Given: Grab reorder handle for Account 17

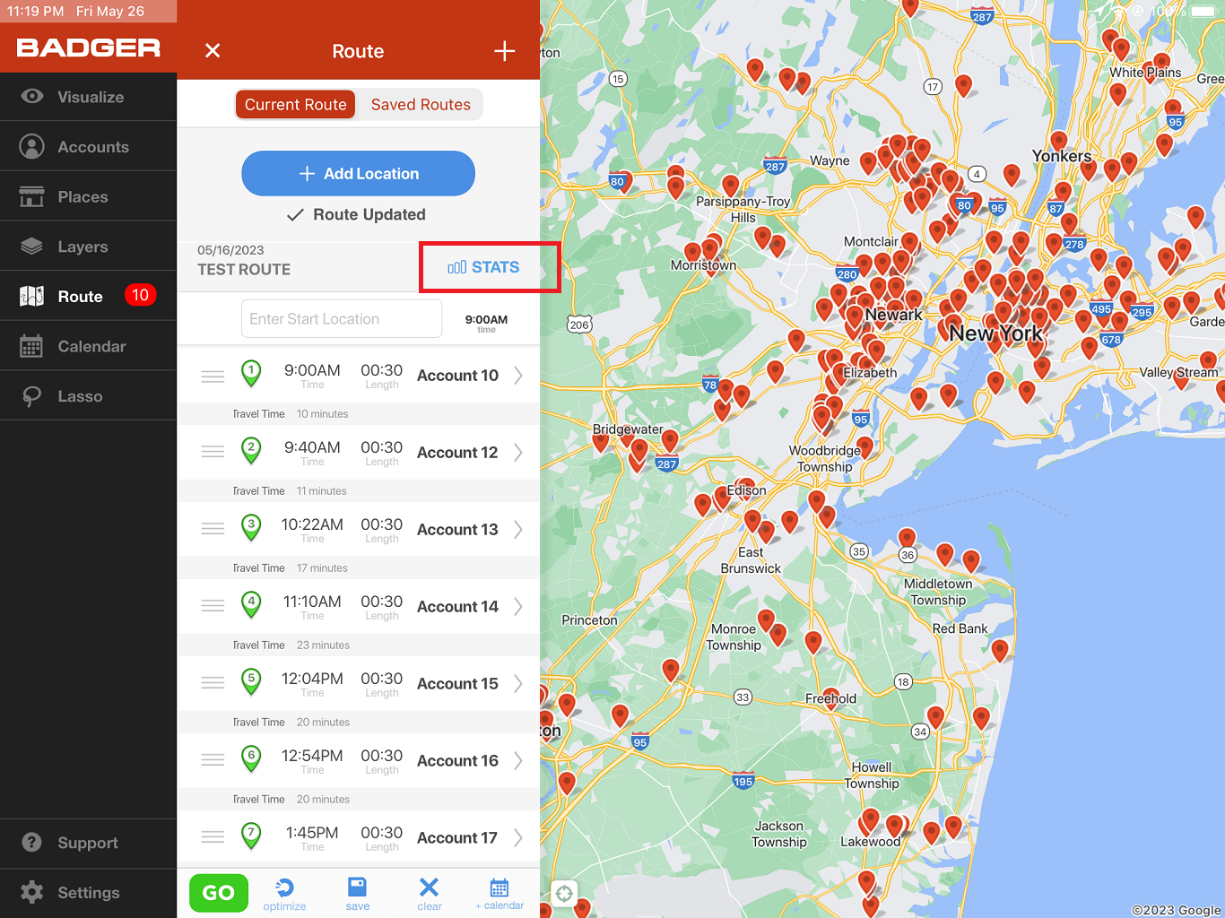Looking at the screenshot, I should pyautogui.click(x=213, y=837).
